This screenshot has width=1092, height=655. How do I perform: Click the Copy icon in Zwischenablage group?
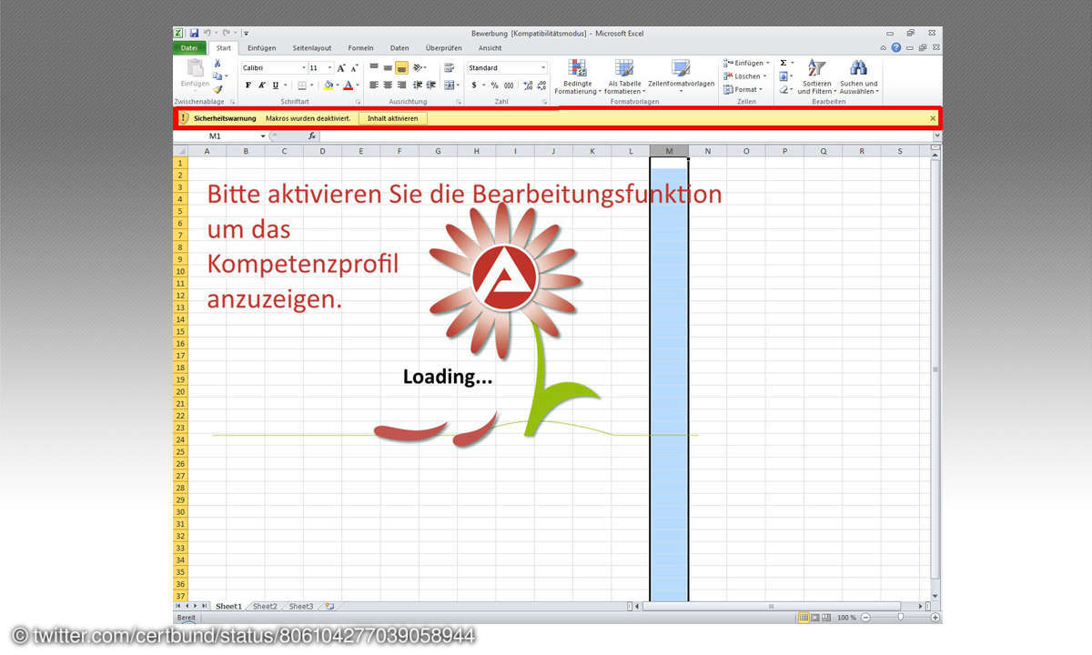217,76
